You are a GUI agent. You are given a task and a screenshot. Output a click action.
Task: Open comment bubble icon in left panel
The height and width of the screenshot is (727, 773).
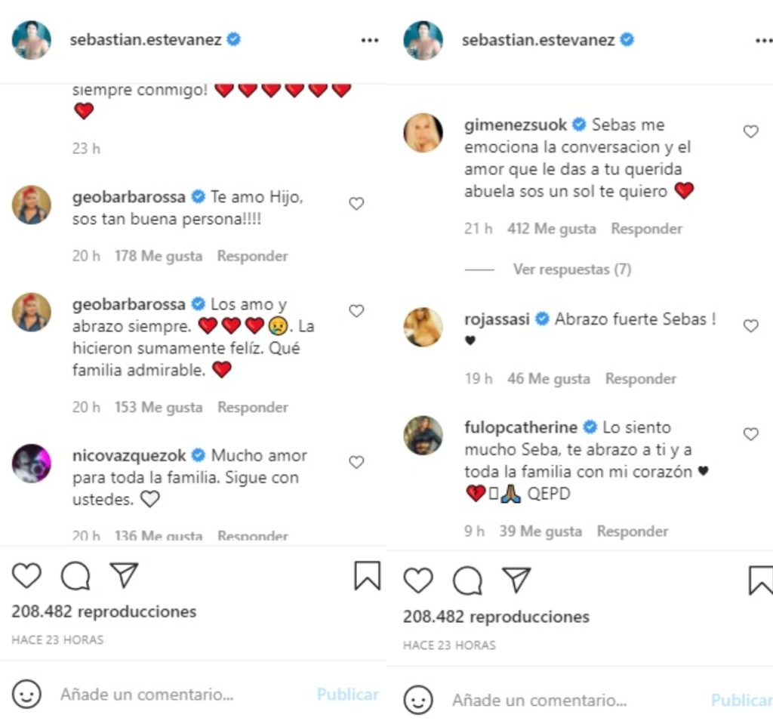pyautogui.click(x=75, y=577)
